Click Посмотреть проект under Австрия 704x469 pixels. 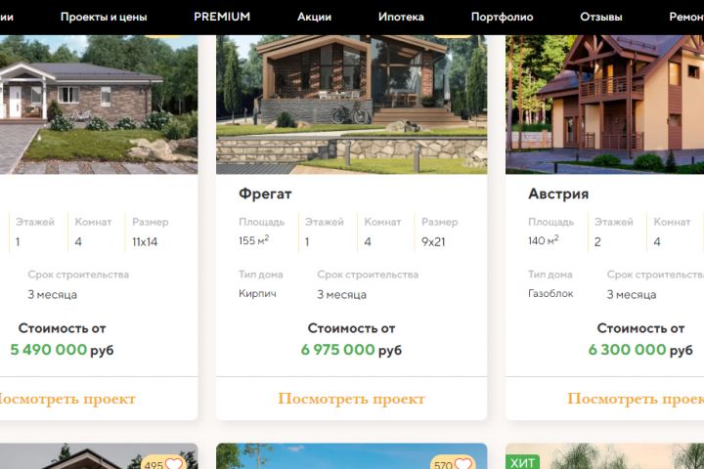[636, 399]
